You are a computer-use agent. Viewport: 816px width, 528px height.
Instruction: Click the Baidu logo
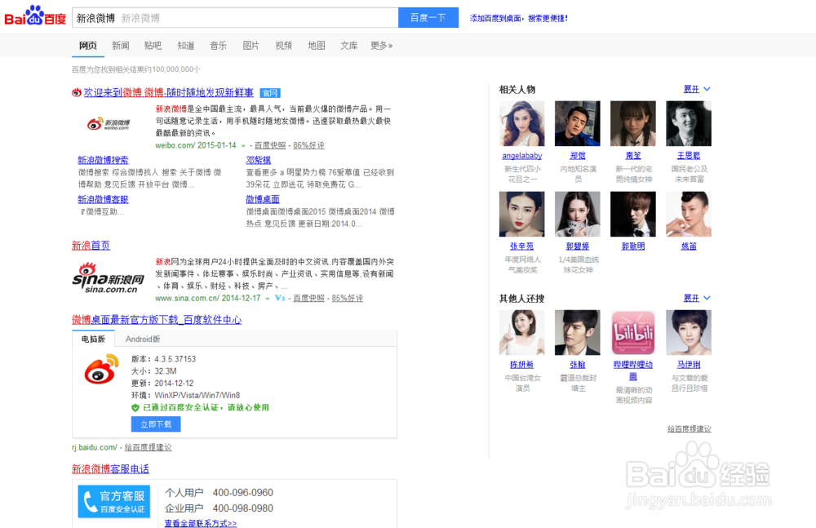tap(35, 16)
